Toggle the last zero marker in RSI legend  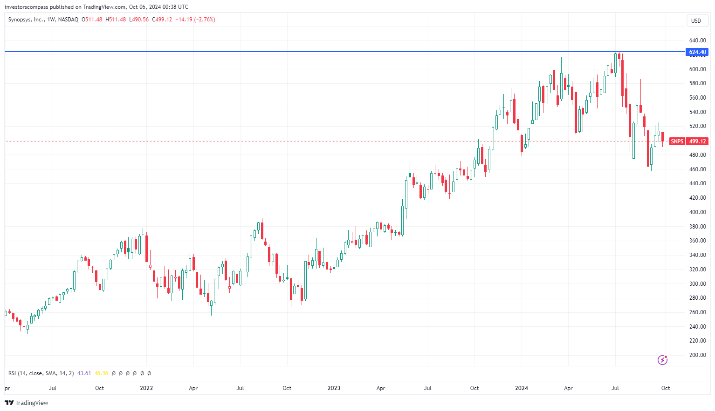coord(149,373)
